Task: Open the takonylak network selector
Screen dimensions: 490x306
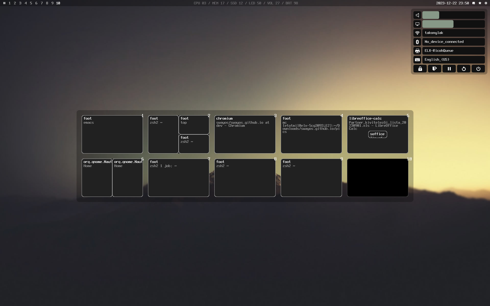Action: pos(453,33)
